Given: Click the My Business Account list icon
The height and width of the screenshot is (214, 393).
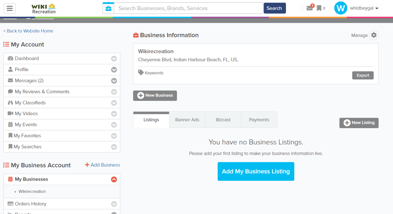Looking at the screenshot, I should [x=6, y=165].
